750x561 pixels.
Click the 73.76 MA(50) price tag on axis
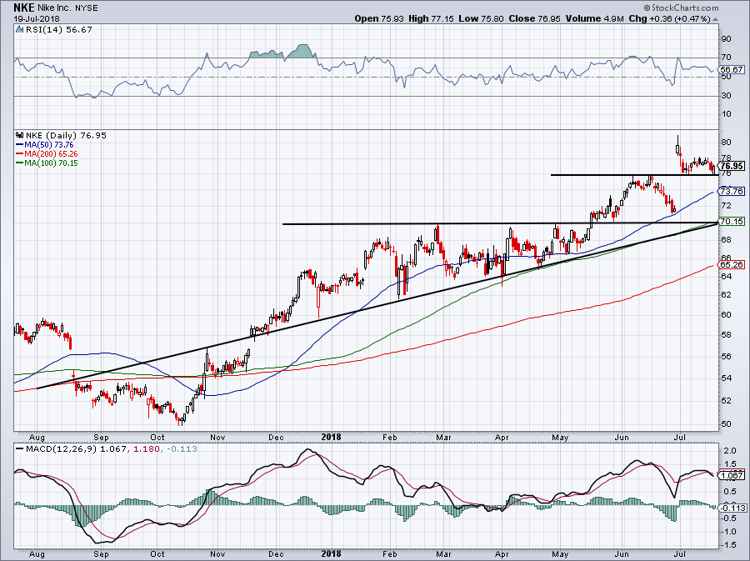[732, 191]
